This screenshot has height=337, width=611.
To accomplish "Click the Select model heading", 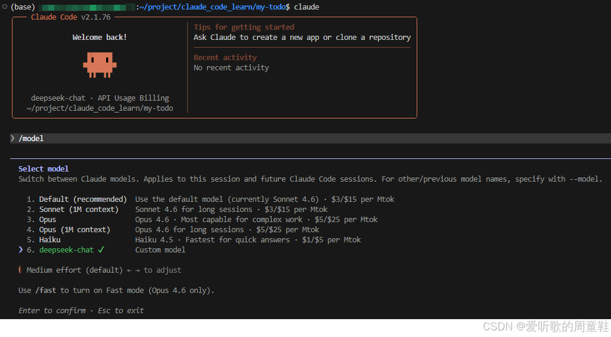I will coord(44,169).
